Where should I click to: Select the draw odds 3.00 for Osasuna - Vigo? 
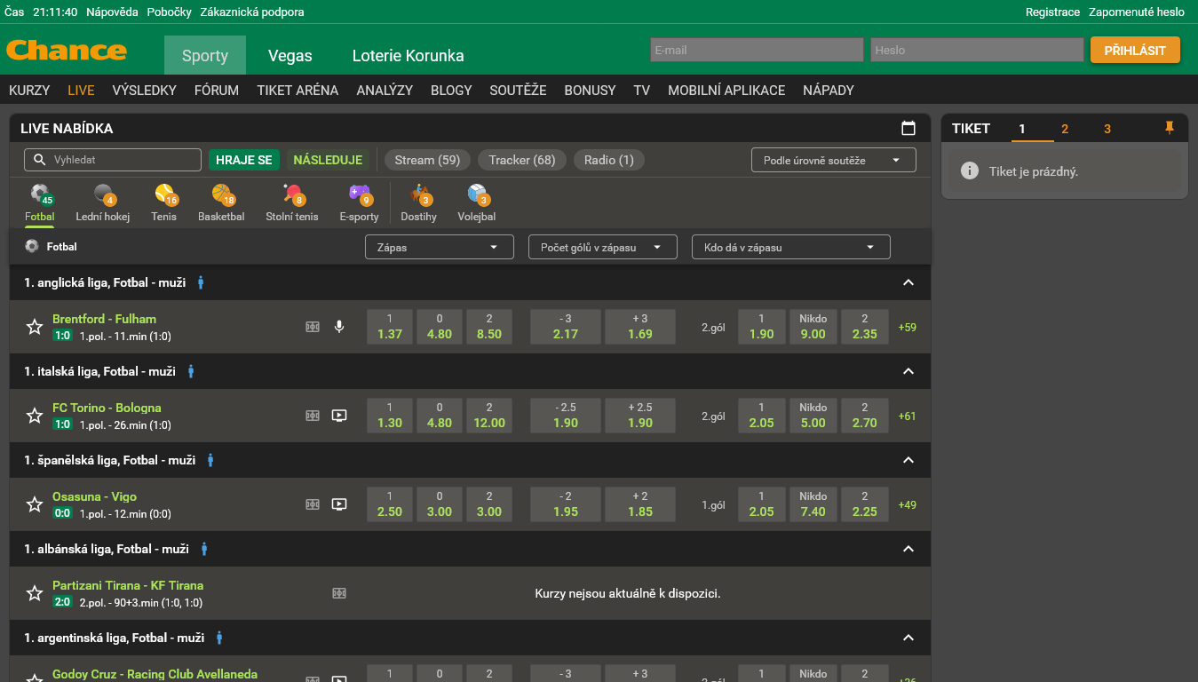pyautogui.click(x=440, y=504)
